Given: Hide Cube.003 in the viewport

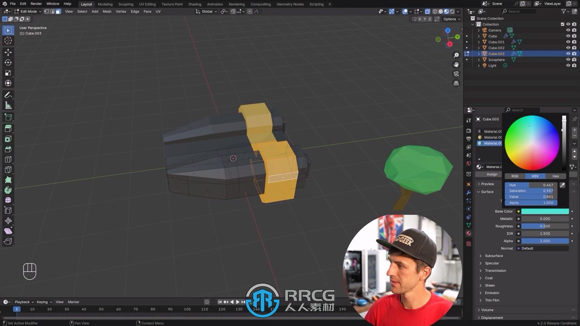Looking at the screenshot, I should (x=568, y=54).
